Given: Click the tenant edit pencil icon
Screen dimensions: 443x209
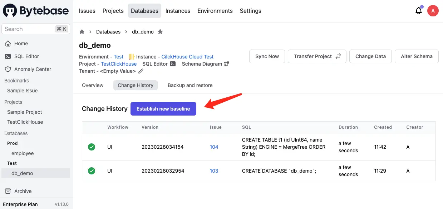Looking at the screenshot, I should (x=141, y=71).
